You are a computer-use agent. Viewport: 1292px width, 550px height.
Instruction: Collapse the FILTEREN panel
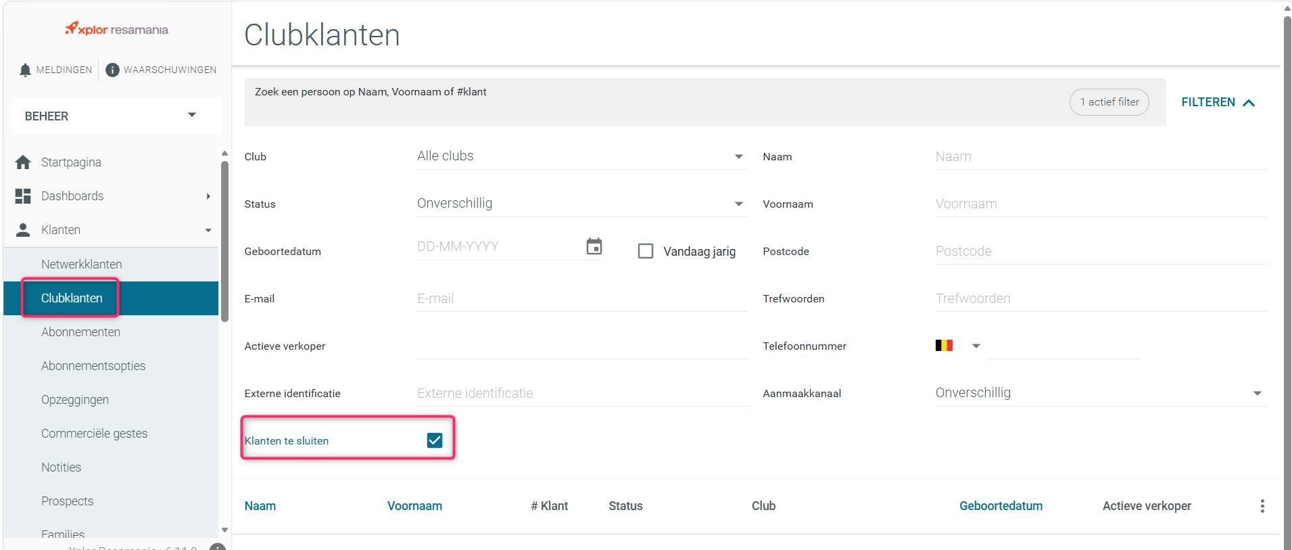[x=1218, y=102]
